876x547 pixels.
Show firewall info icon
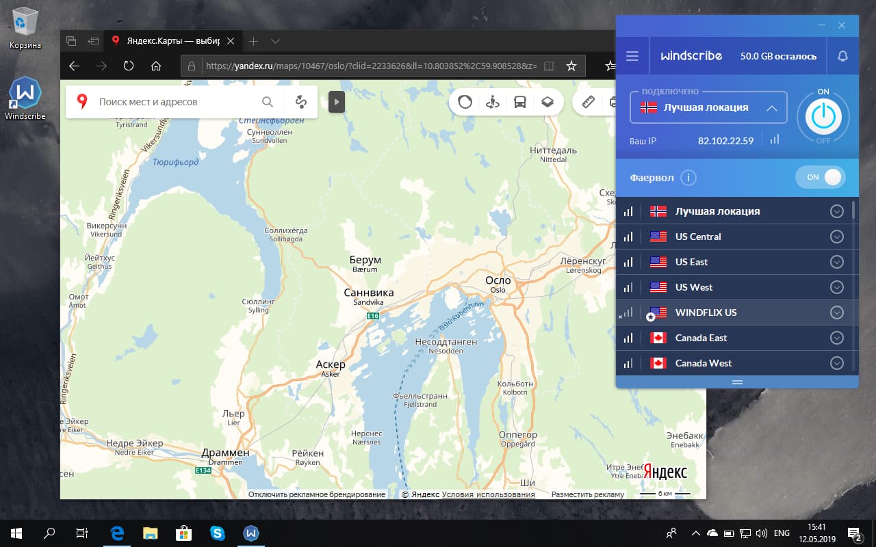click(688, 178)
